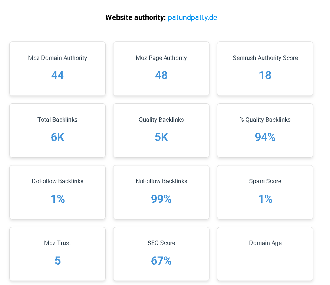Select the Moz Page Authority card
The height and width of the screenshot is (285, 330).
coord(161,68)
